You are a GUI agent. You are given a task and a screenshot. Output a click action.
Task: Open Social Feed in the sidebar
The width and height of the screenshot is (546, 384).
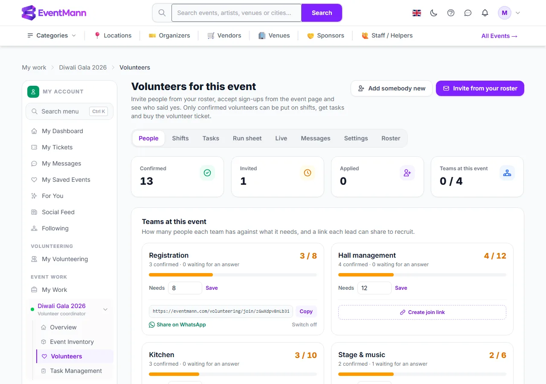[x=70, y=212]
